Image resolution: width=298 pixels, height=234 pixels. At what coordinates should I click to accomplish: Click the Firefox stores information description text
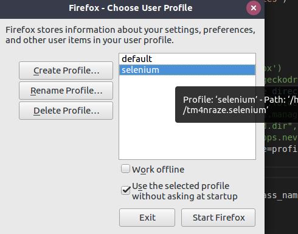[x=130, y=35]
